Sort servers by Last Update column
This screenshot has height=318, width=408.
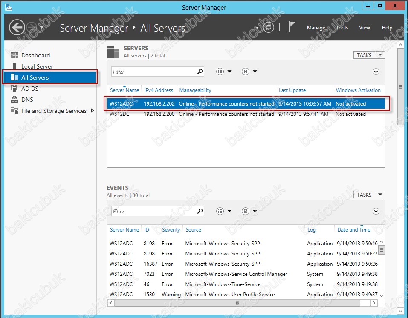pyautogui.click(x=292, y=90)
